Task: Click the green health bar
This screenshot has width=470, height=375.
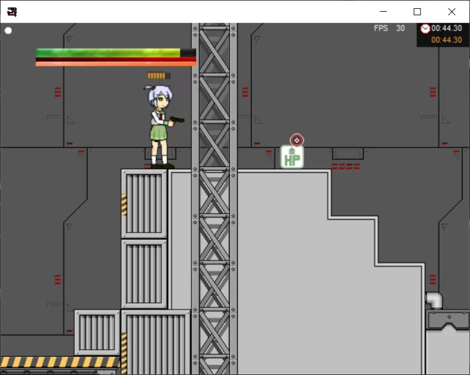Action: coord(116,52)
